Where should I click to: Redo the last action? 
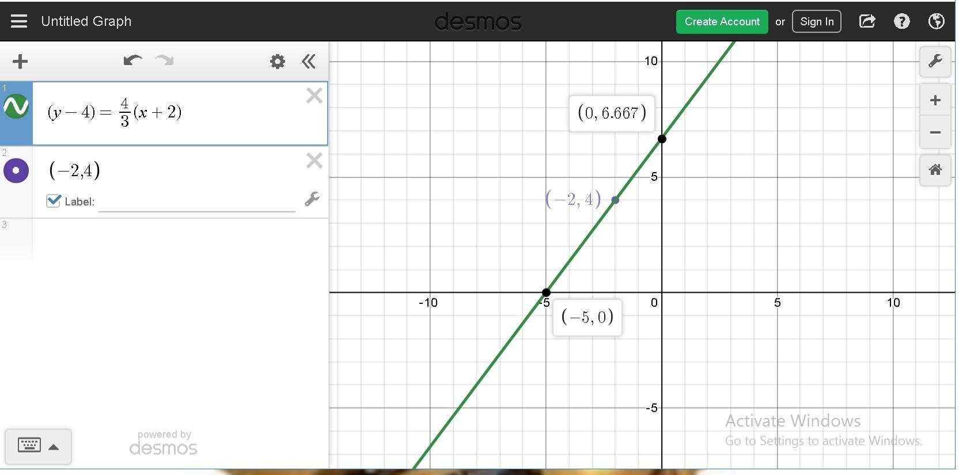point(165,61)
